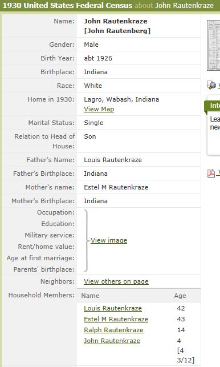
Task: Open View others on page link
Action: coord(116,281)
